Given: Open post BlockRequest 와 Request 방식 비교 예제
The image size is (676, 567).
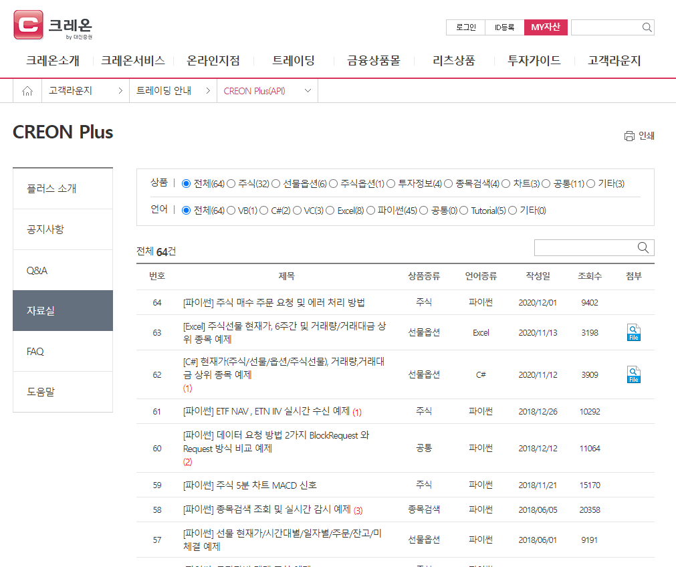Looking at the screenshot, I should tap(276, 441).
